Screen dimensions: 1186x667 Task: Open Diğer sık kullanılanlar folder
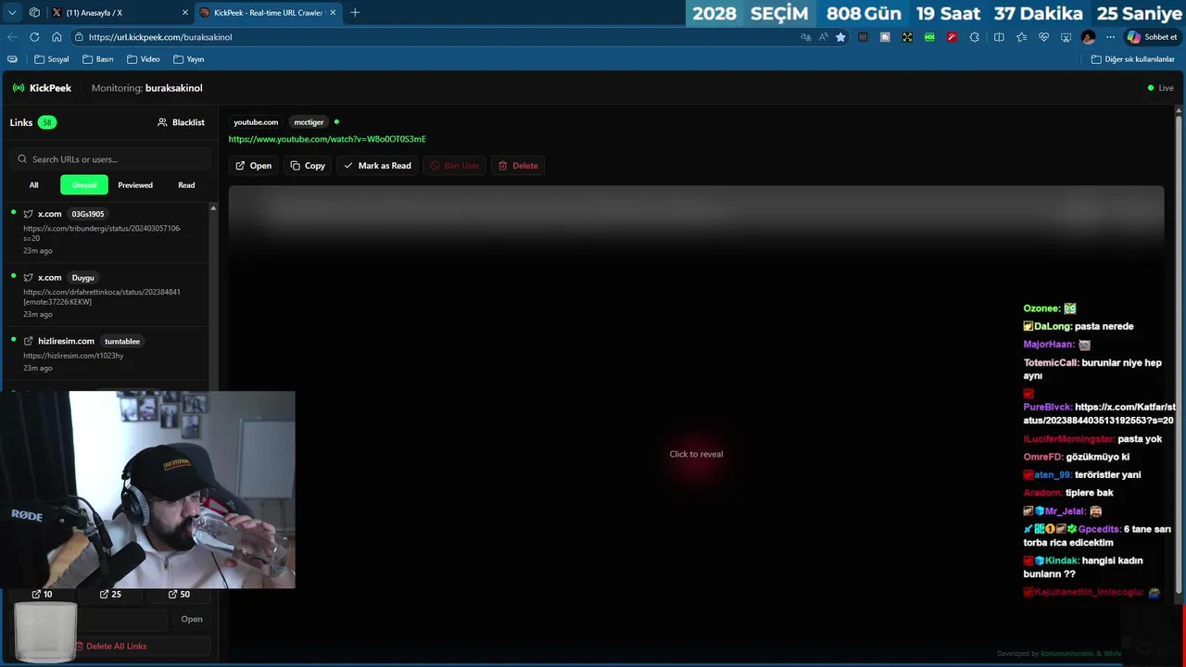[x=1132, y=59]
